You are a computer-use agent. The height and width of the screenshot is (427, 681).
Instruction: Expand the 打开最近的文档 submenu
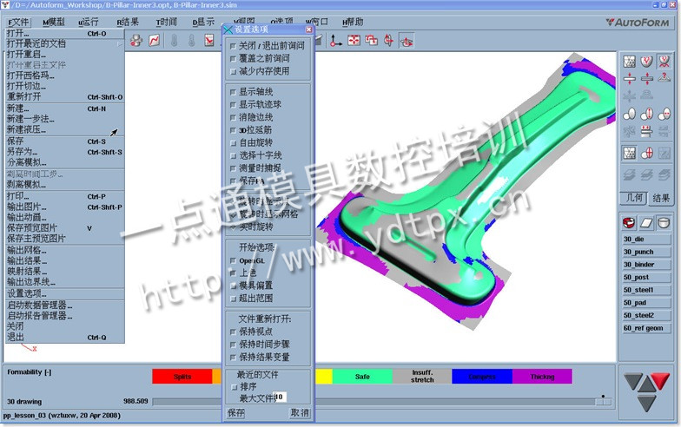coord(36,43)
